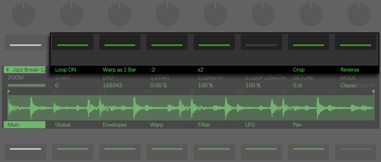The image size is (381, 162).
Task: Click the Reverse label
Action: point(350,70)
